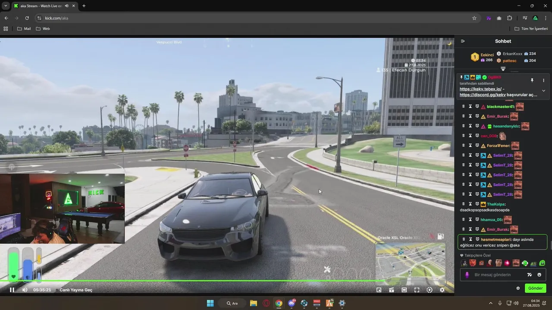Open blackmaster41's username profile
552x310 pixels.
500,107
